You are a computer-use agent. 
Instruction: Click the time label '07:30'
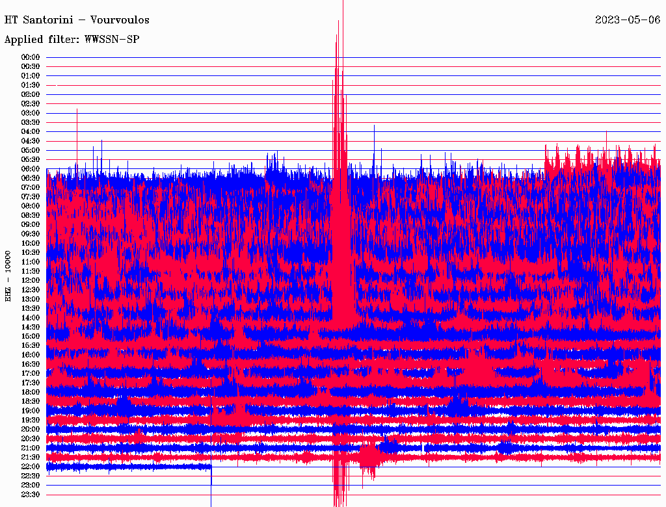[31, 197]
